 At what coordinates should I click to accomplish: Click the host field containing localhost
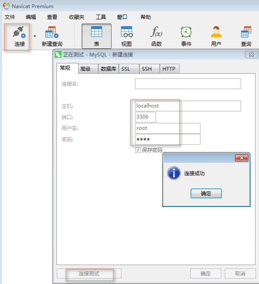pyautogui.click(x=188, y=106)
